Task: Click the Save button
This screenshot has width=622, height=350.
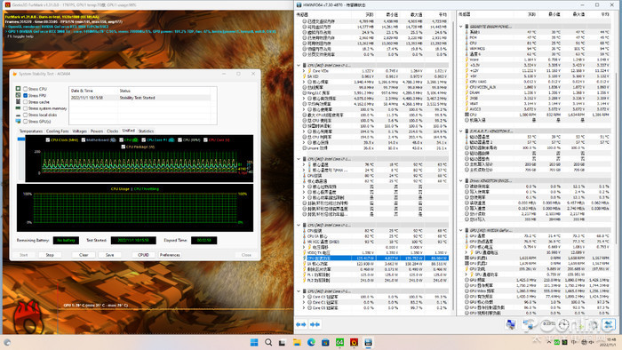Action: click(x=110, y=255)
